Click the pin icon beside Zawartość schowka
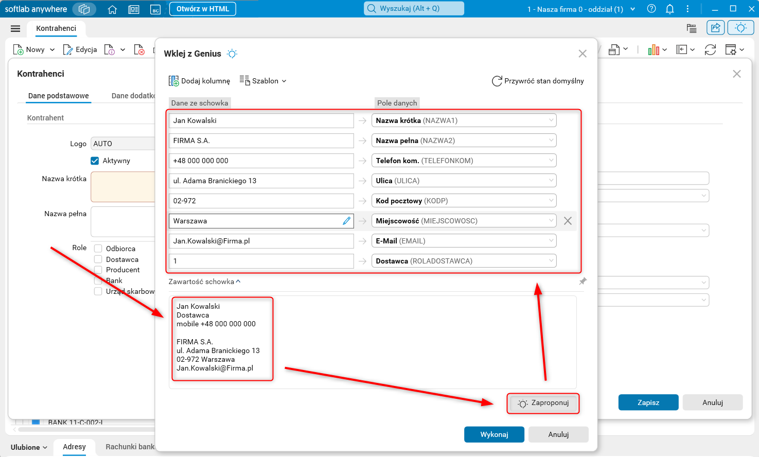Image resolution: width=759 pixels, height=457 pixels. [x=583, y=282]
